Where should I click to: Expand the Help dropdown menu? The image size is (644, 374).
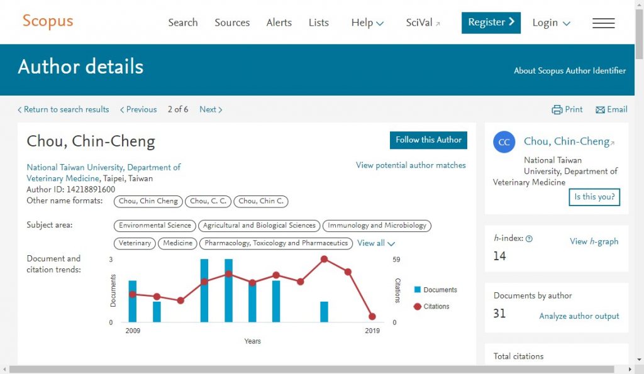[x=367, y=23]
